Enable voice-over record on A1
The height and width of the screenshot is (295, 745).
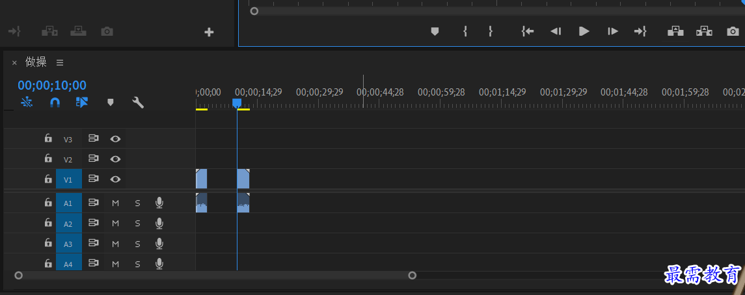[x=159, y=203]
